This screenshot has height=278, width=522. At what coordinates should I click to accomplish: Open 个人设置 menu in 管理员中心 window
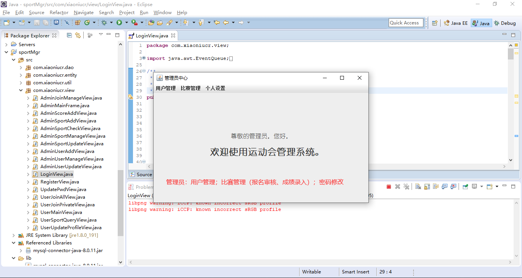[215, 88]
